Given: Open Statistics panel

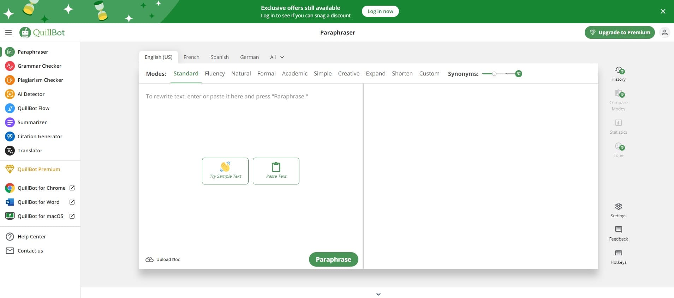Looking at the screenshot, I should pos(619,127).
